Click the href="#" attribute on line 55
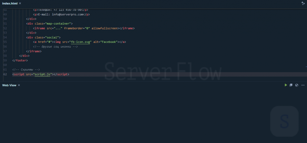307x143 pixels. pyautogui.click(x=45, y=42)
